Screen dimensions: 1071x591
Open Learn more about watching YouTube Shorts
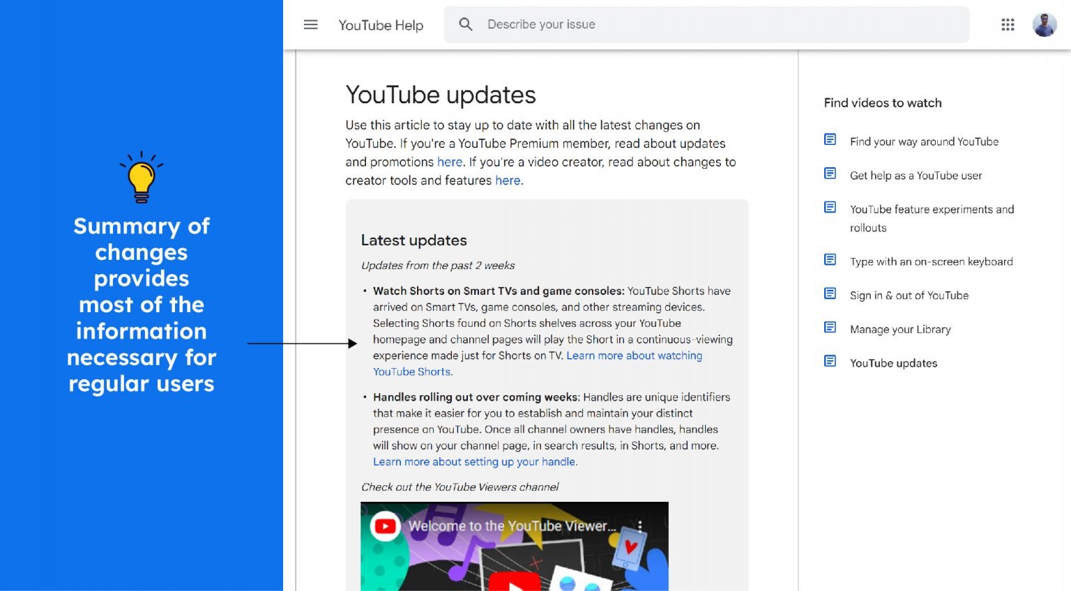tap(633, 355)
